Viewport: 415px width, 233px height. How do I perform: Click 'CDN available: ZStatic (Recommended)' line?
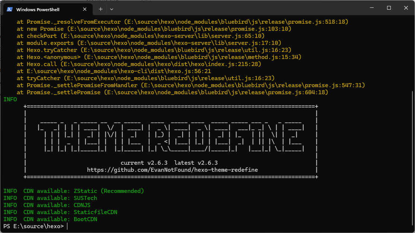click(x=74, y=191)
